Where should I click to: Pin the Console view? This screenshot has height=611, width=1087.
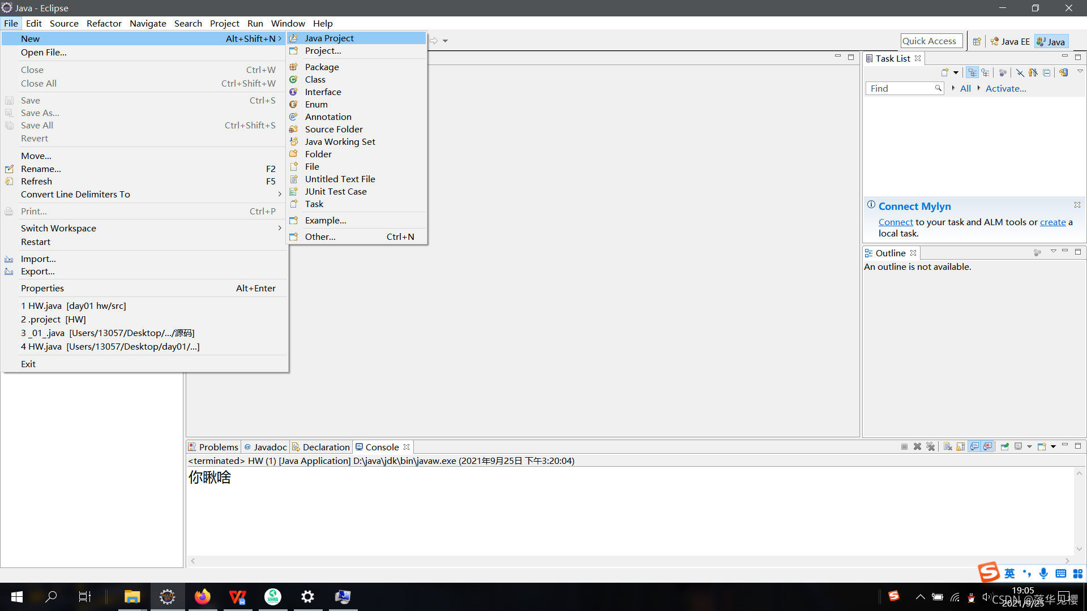pyautogui.click(x=1005, y=446)
